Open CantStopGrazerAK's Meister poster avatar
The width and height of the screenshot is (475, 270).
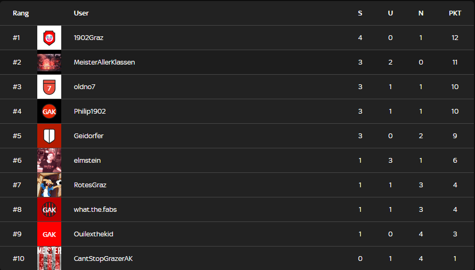pos(49,258)
